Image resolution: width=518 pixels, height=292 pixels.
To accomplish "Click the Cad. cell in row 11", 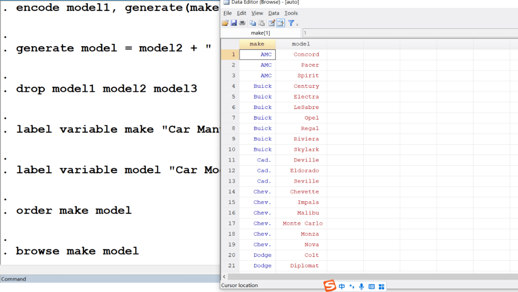I will click(x=258, y=160).
